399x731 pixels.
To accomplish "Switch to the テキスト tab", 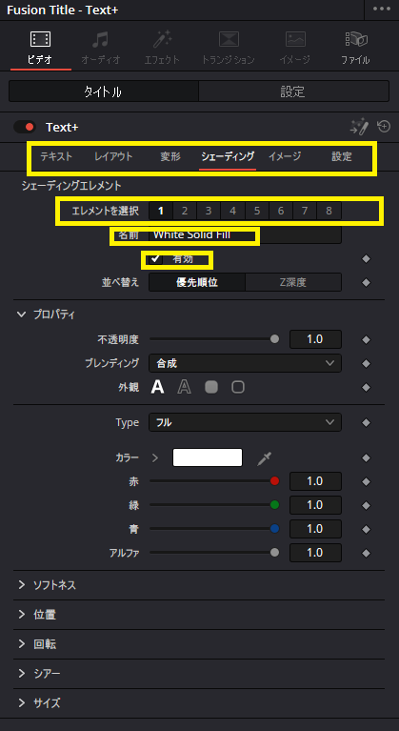I will 56,156.
